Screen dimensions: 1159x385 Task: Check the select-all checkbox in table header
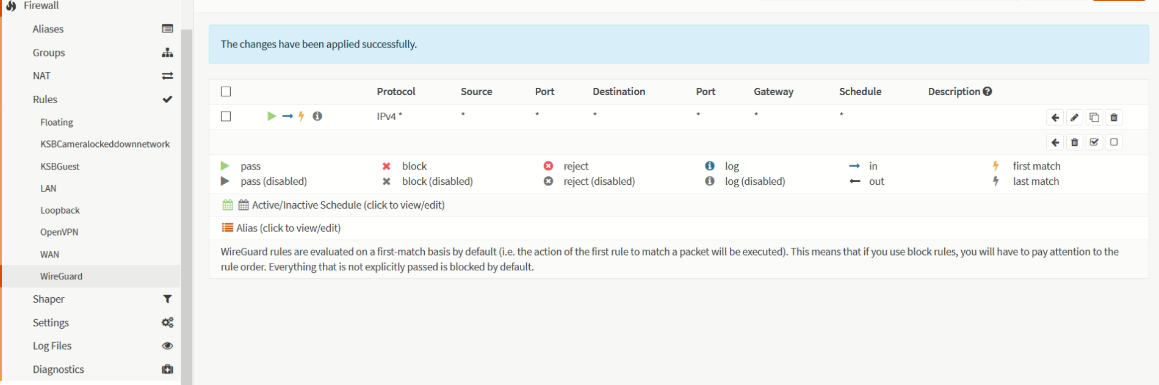click(x=226, y=92)
